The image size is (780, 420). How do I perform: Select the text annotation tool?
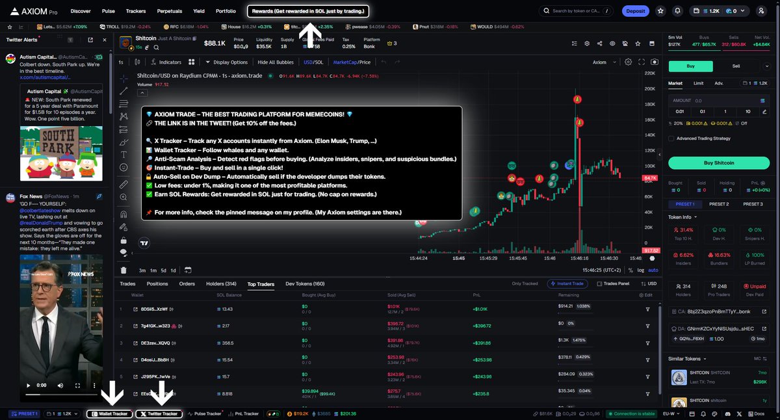point(123,154)
